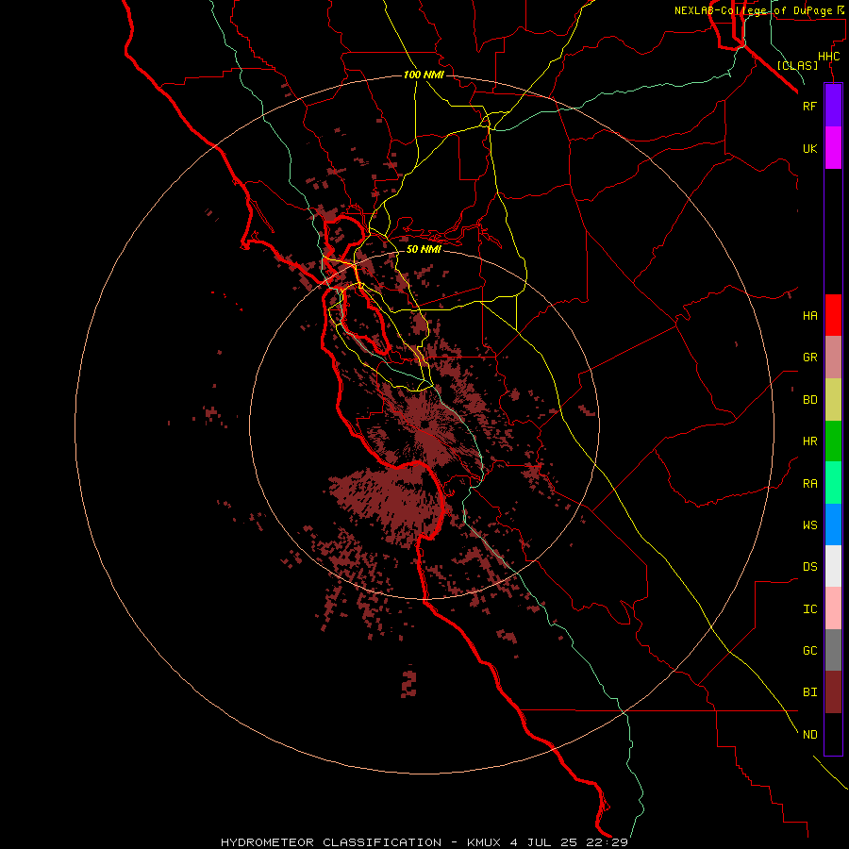Click the 50 NMI range ring label
This screenshot has height=849, width=849.
(x=424, y=249)
